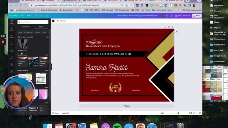Screen dimensions: 228x128
Task: Open the Text panel in sidebar
Action: tap(12, 43)
